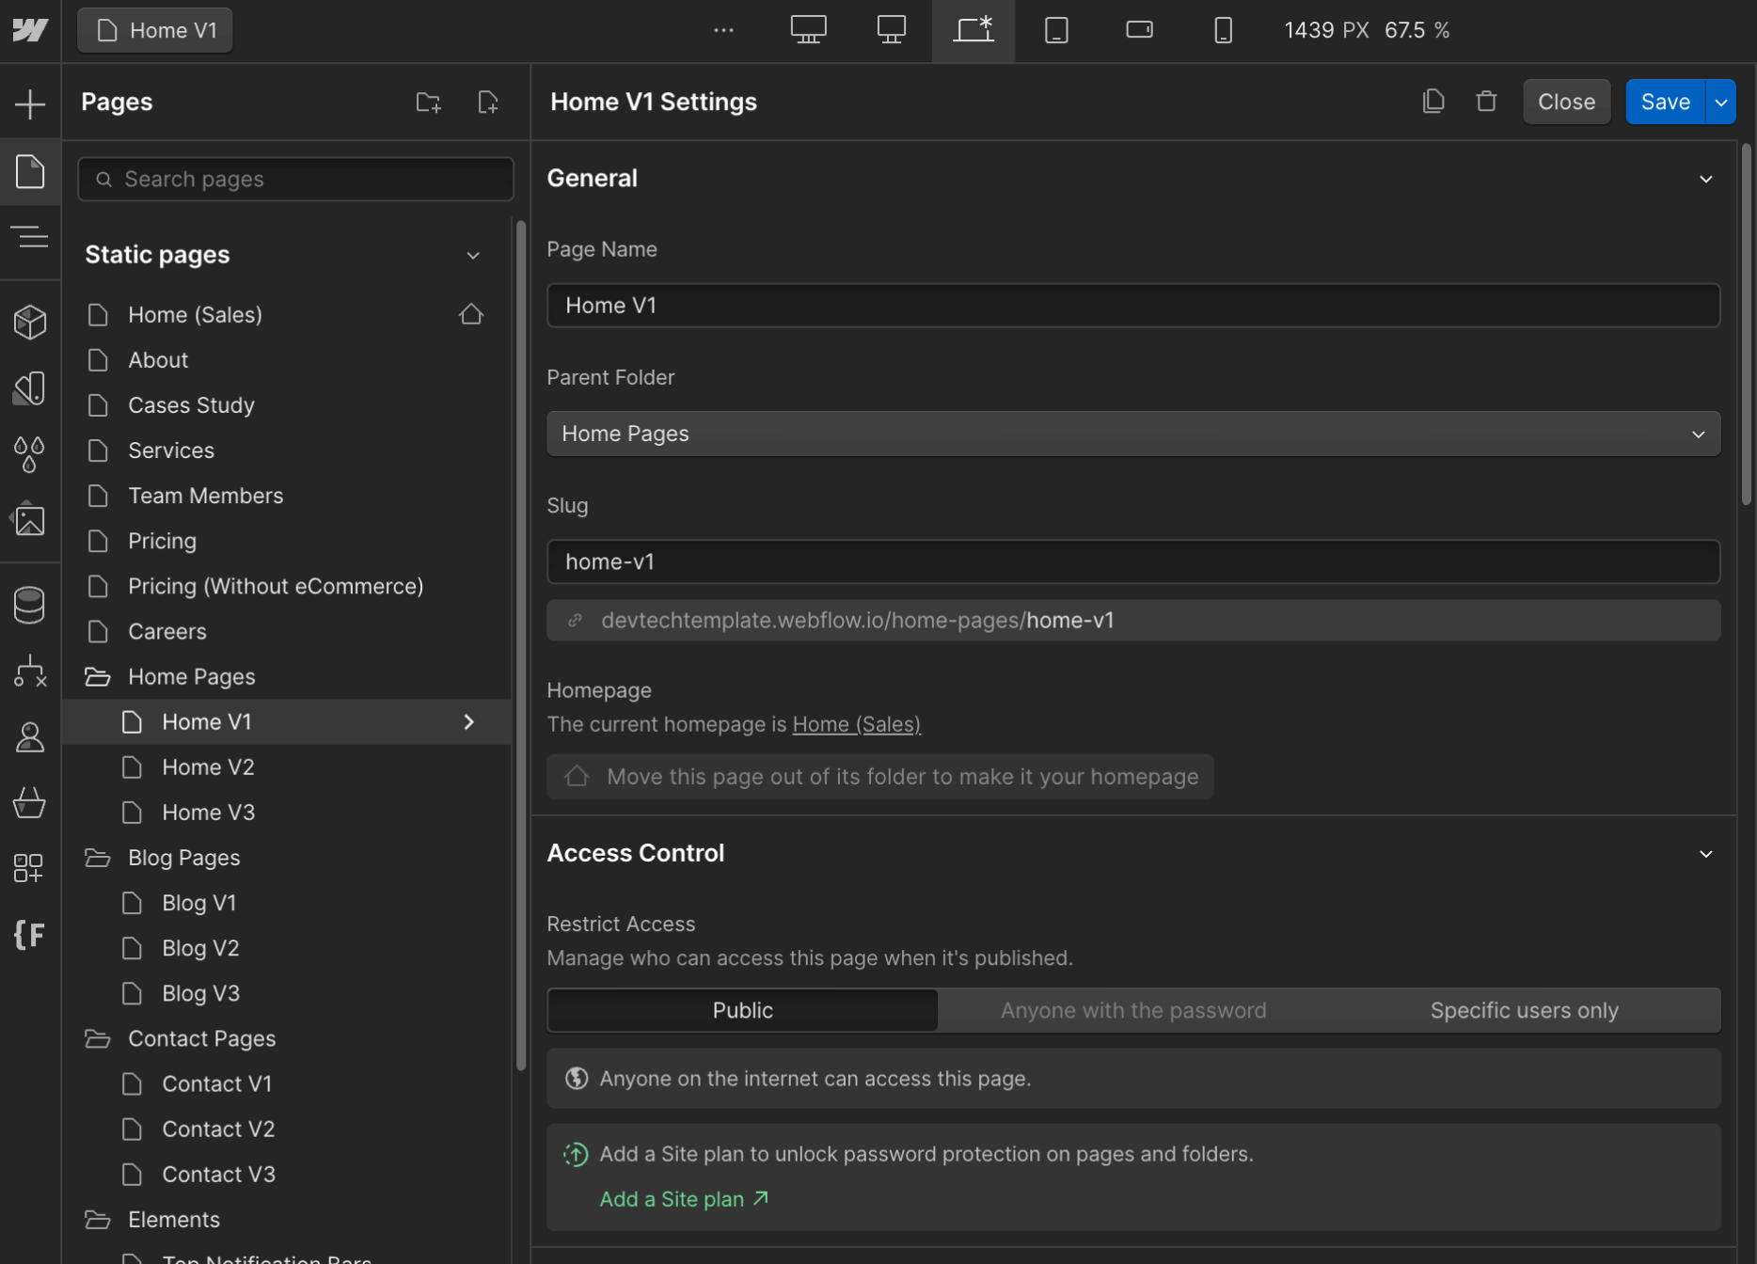Duplicate the page settings
The width and height of the screenshot is (1757, 1264).
pos(1433,101)
